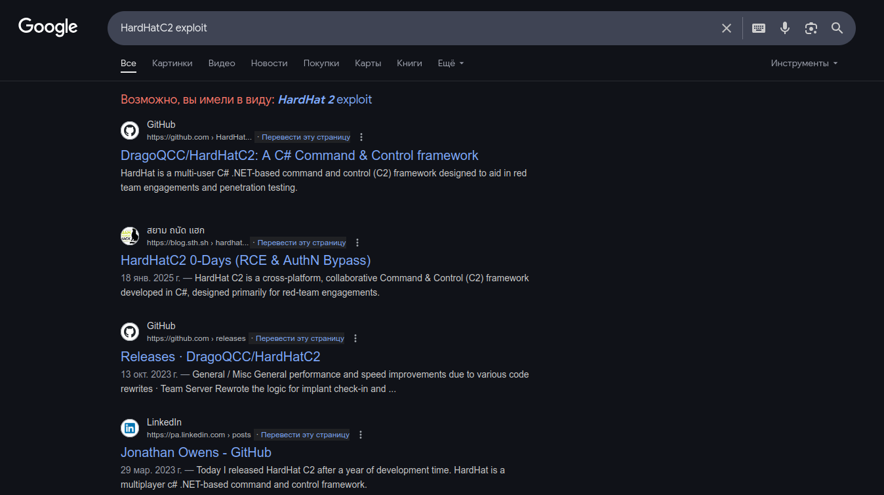Open DragoQCC/HardHatC2 C# Command & Control link

[x=300, y=155]
